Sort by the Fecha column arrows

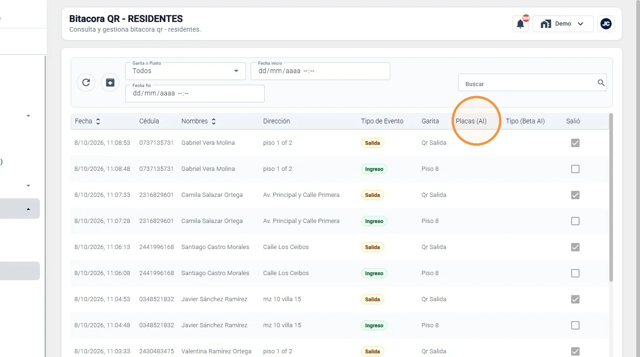(98, 121)
